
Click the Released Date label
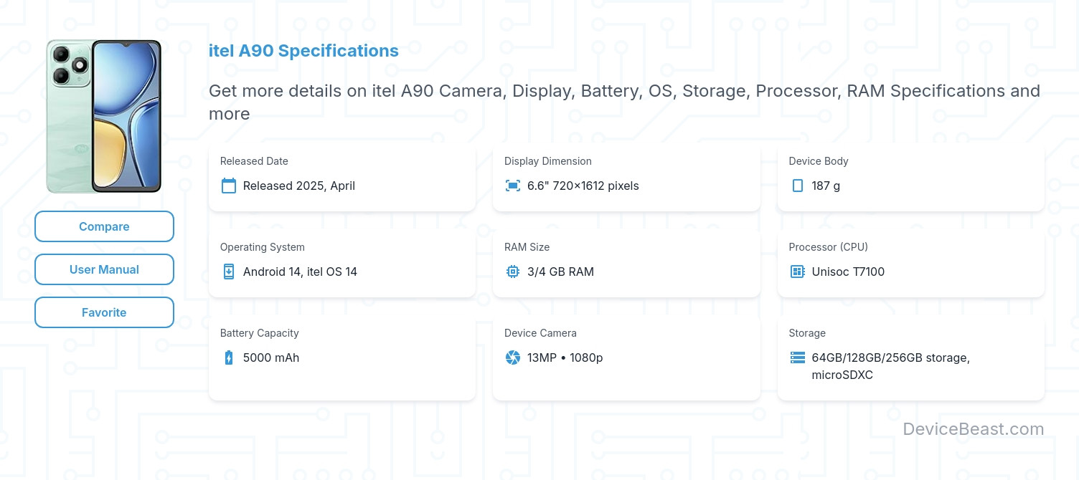coord(254,161)
